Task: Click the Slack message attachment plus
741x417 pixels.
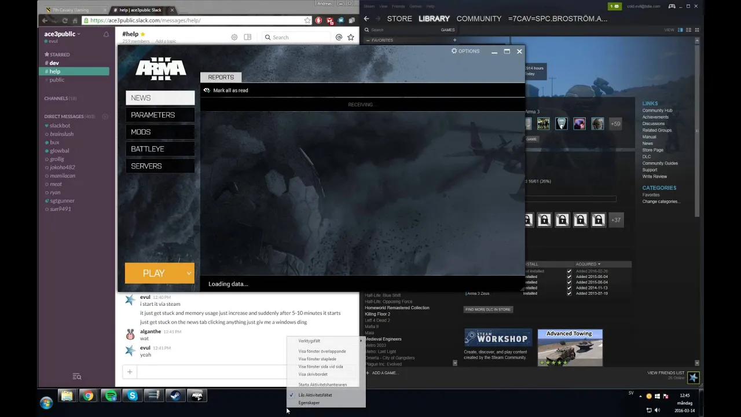Action: tap(130, 372)
